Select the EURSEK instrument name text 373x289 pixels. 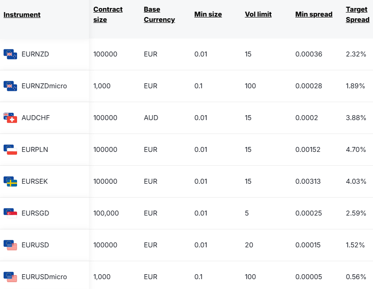coord(35,181)
